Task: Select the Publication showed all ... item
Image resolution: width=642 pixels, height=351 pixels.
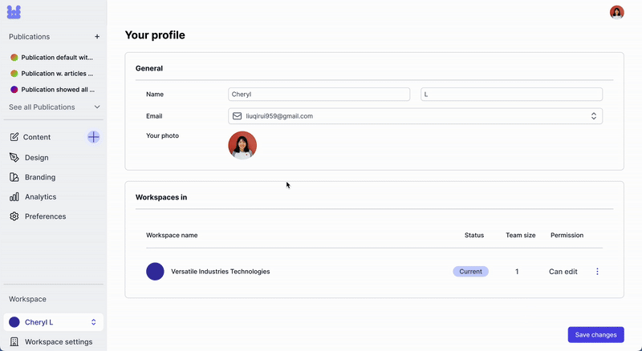Action: pos(52,90)
